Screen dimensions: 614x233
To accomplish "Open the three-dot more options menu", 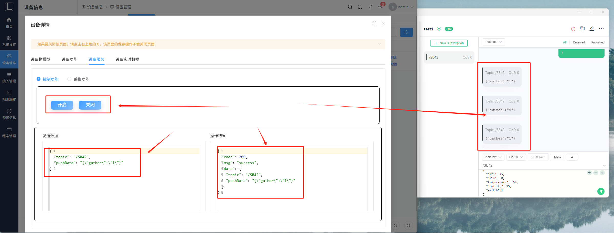I will [x=601, y=29].
